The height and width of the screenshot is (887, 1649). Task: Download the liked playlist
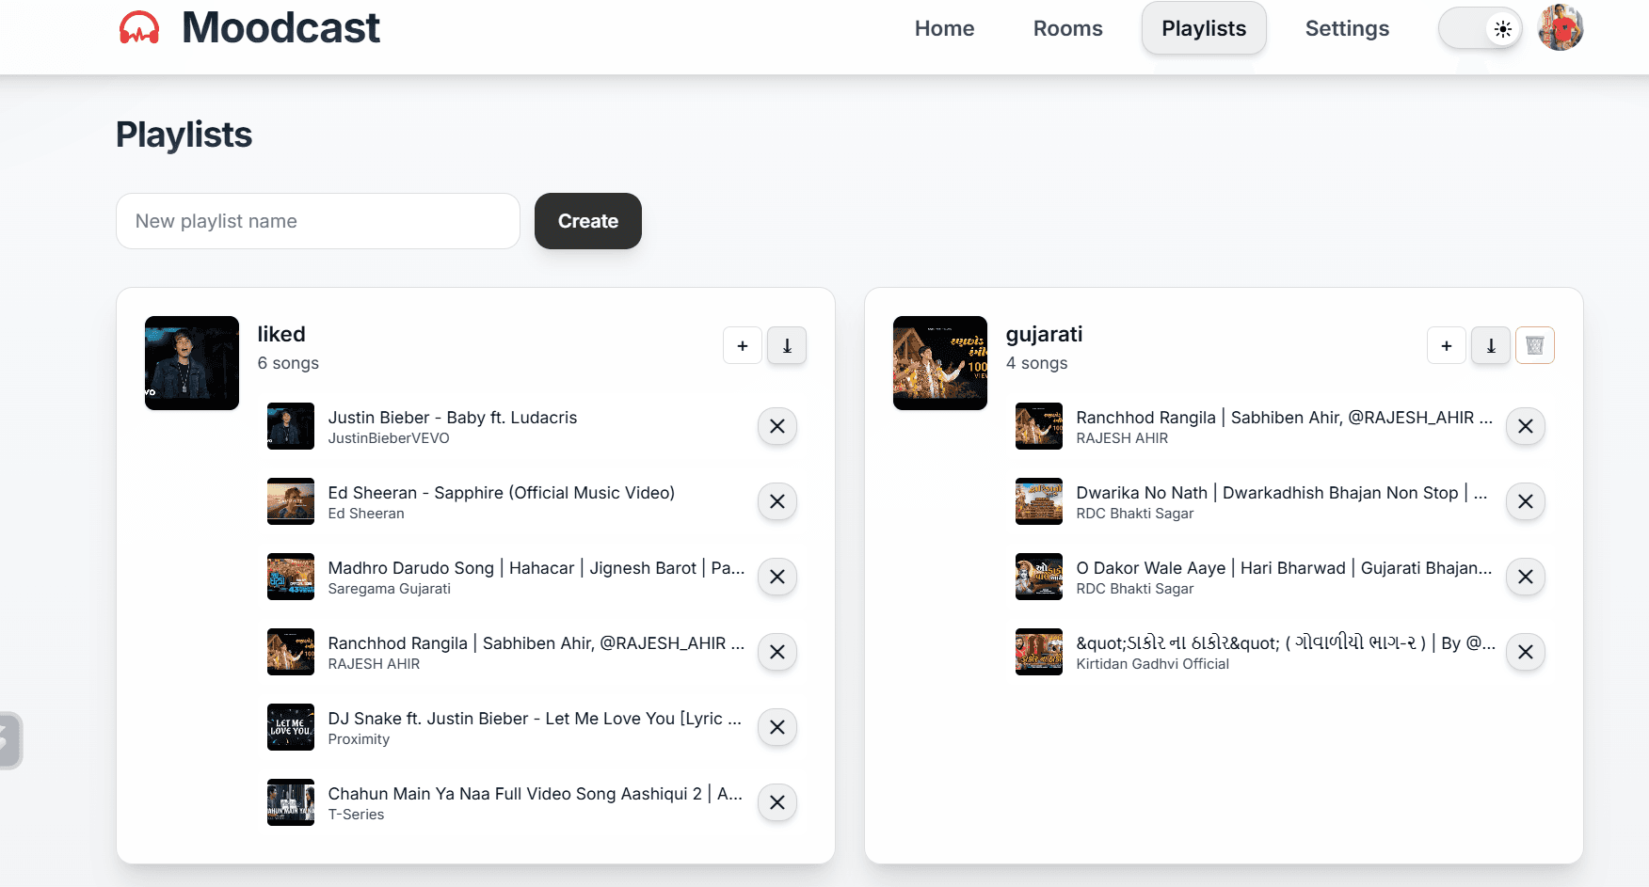click(x=787, y=345)
